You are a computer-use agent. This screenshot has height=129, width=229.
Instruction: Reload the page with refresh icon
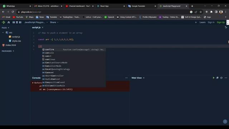click(13, 12)
